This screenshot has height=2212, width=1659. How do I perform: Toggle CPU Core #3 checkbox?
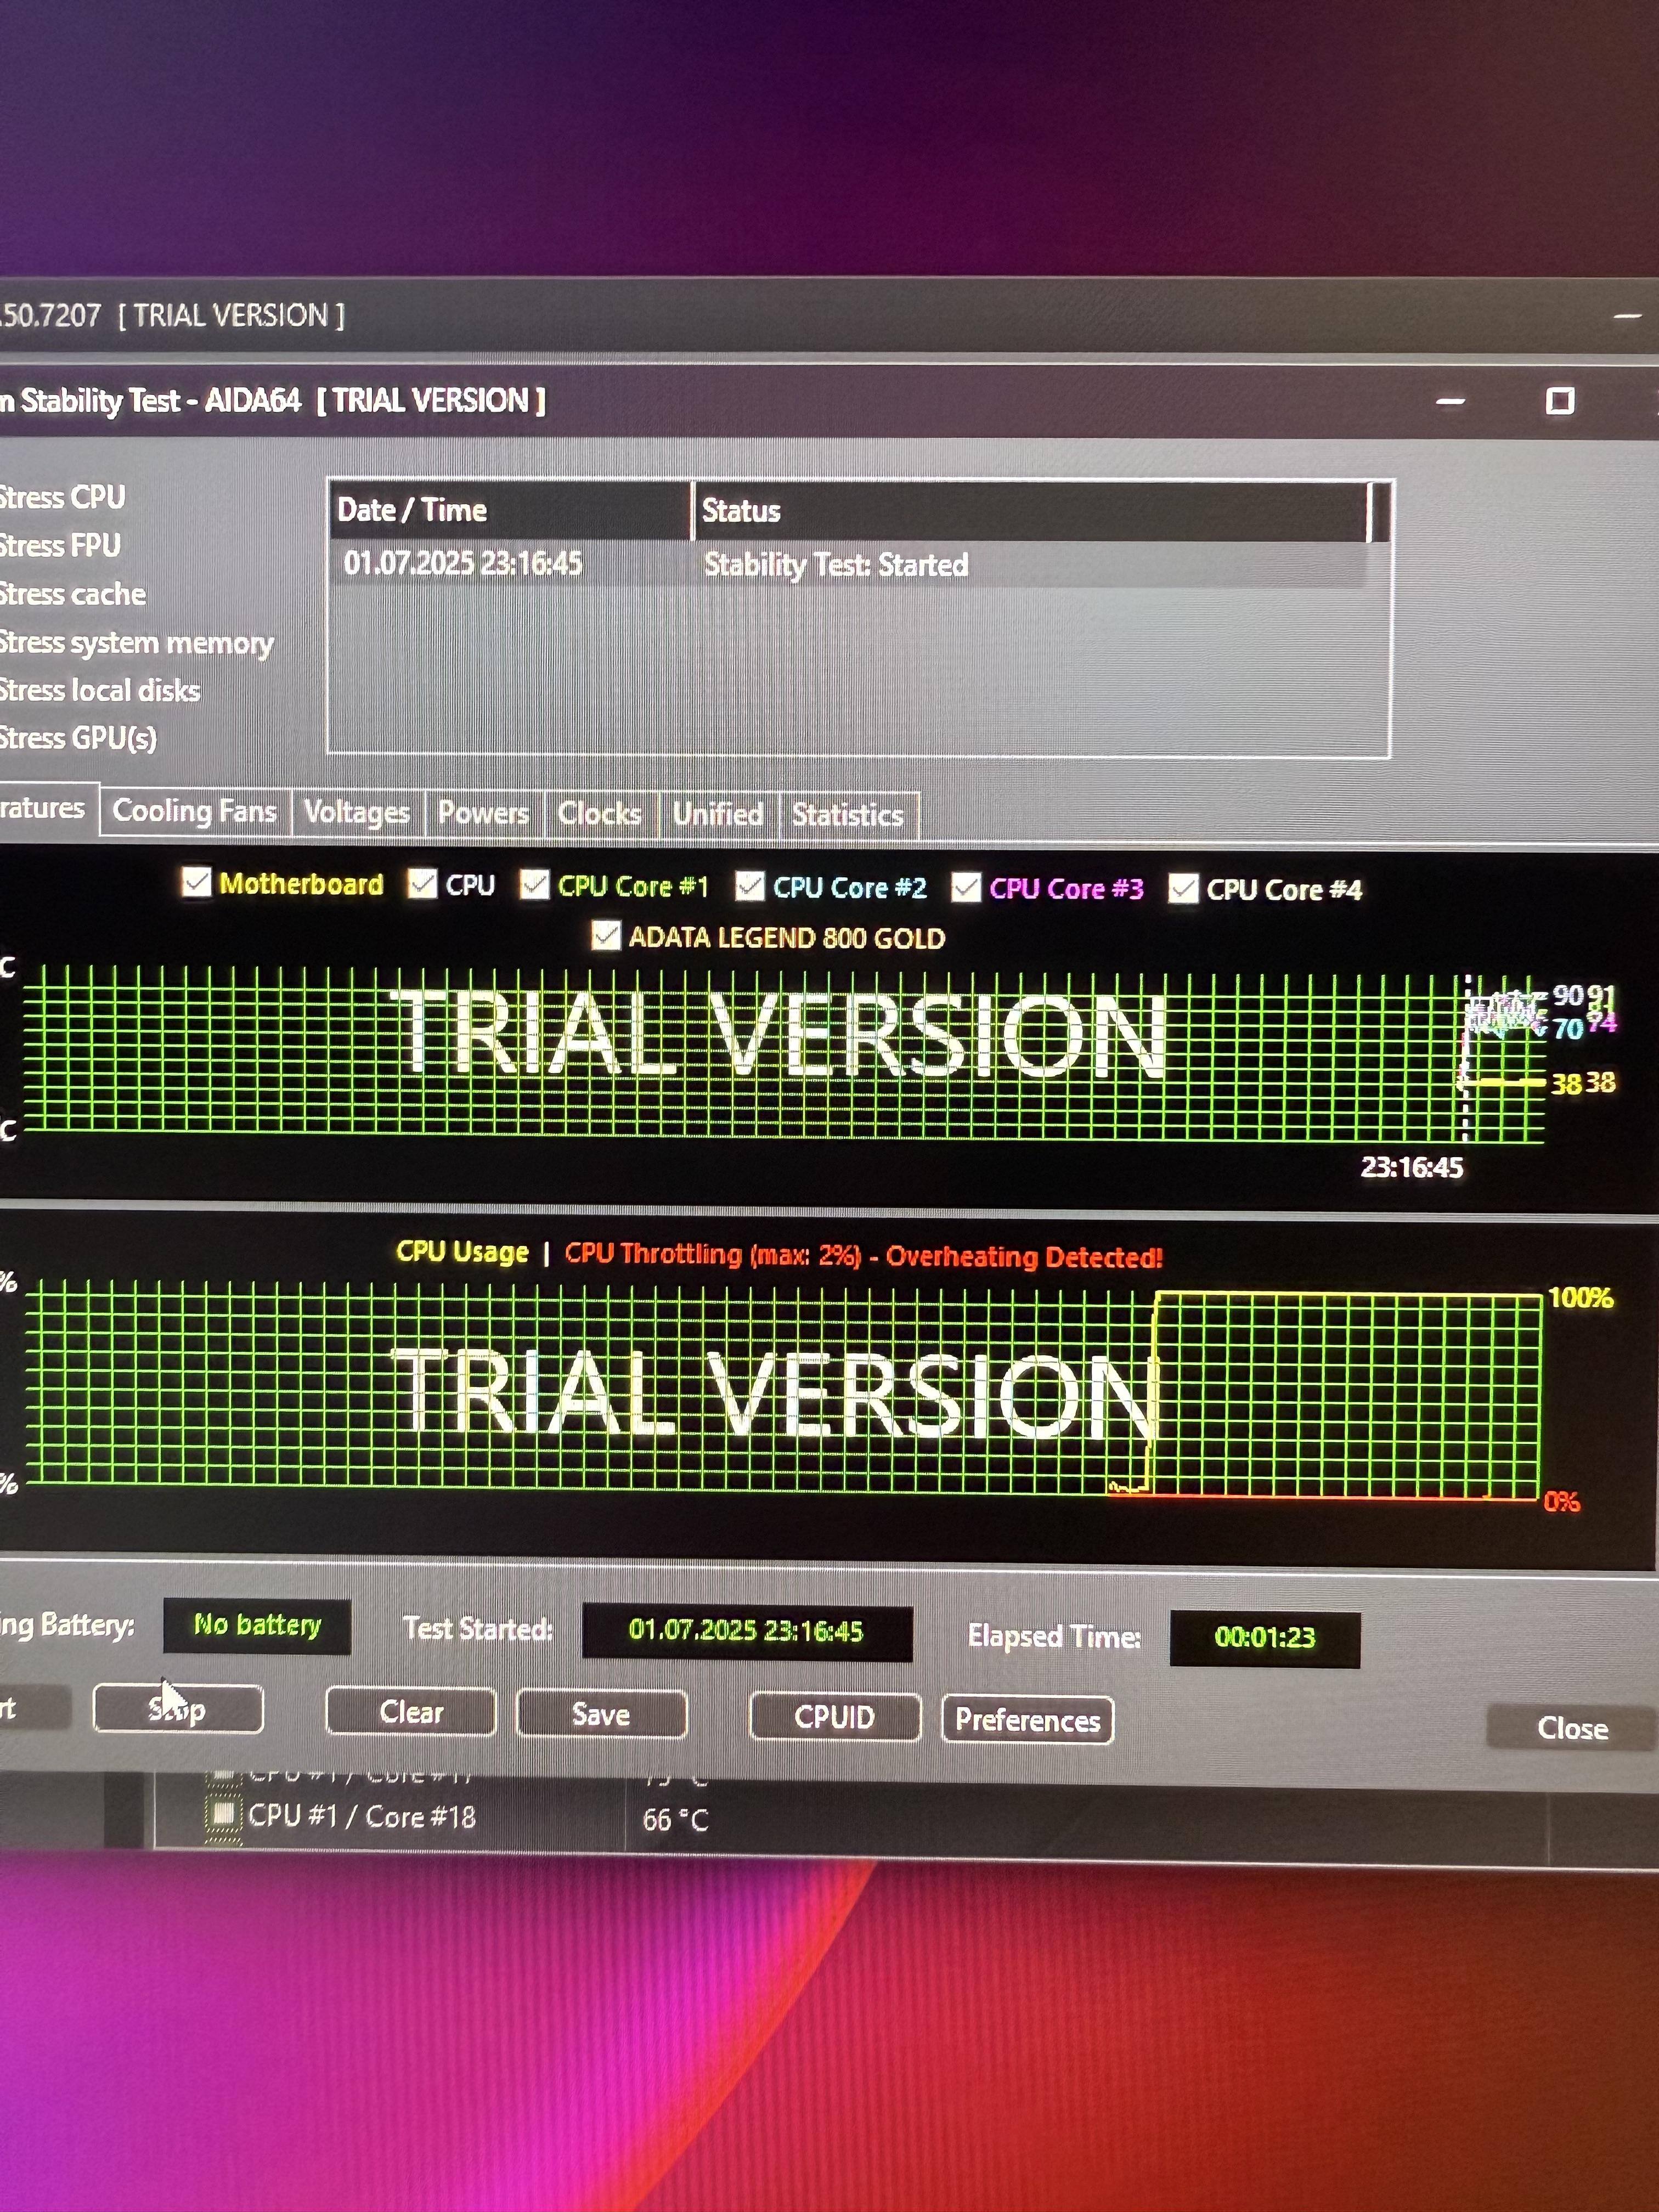point(966,887)
